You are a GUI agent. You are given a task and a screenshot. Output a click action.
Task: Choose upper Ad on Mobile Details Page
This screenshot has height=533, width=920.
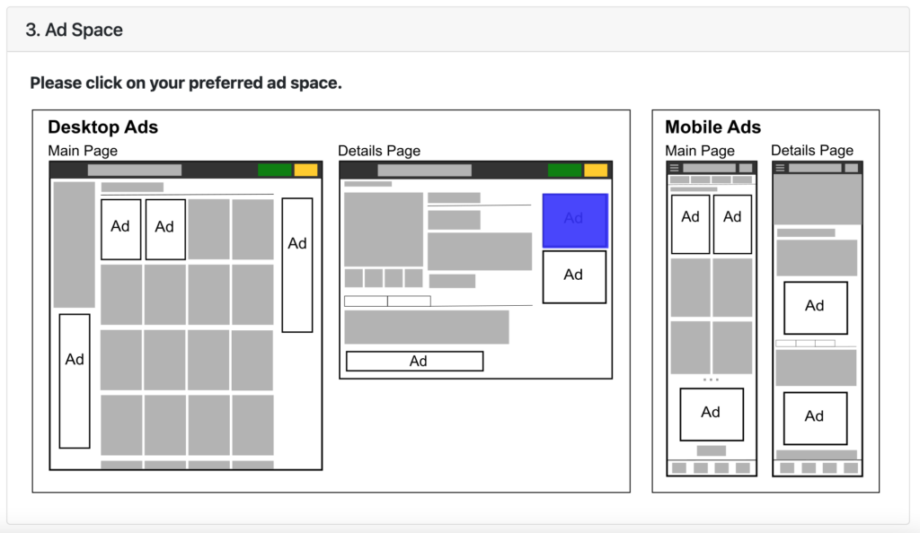(x=816, y=308)
